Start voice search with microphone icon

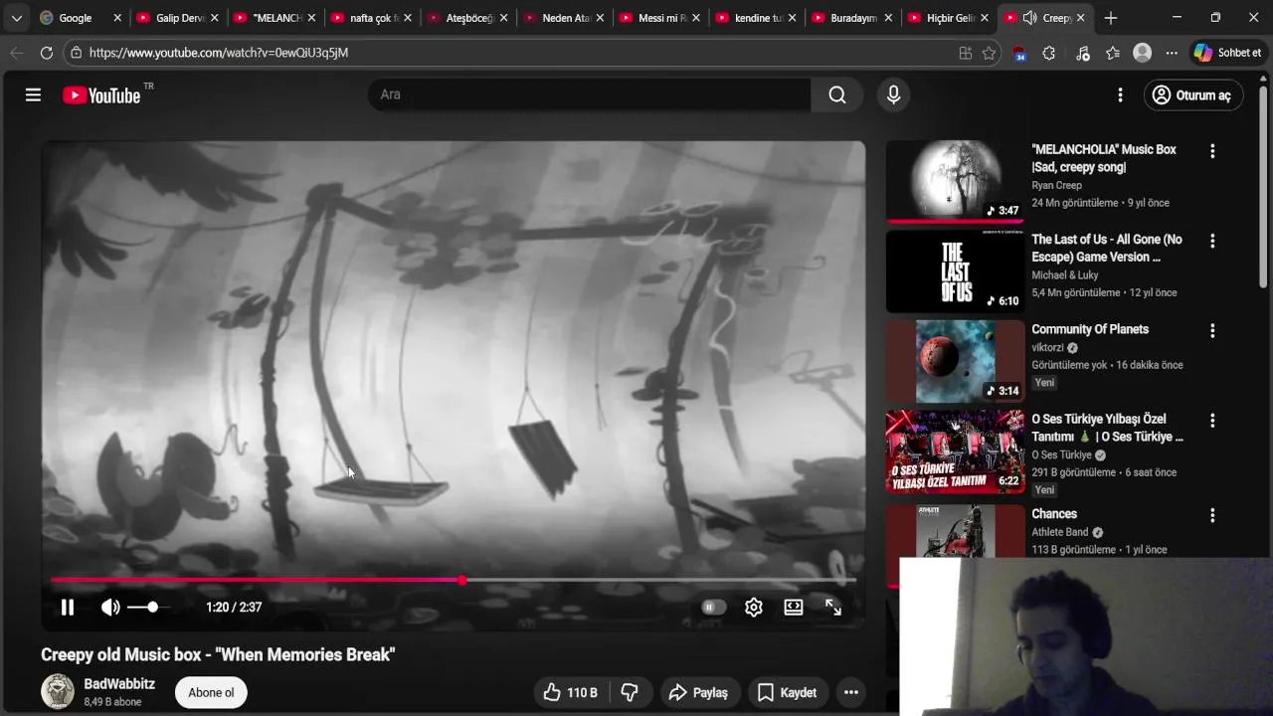pos(893,94)
